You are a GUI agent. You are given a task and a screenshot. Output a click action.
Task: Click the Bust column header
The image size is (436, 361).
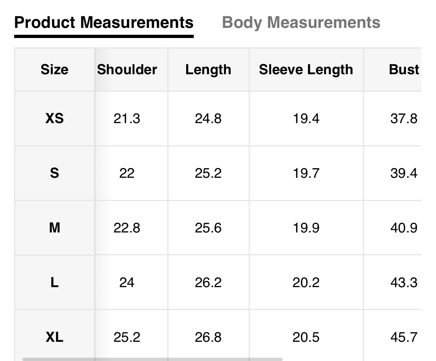(404, 70)
